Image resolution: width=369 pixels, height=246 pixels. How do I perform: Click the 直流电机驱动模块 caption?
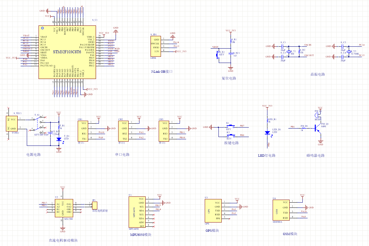tap(63, 240)
